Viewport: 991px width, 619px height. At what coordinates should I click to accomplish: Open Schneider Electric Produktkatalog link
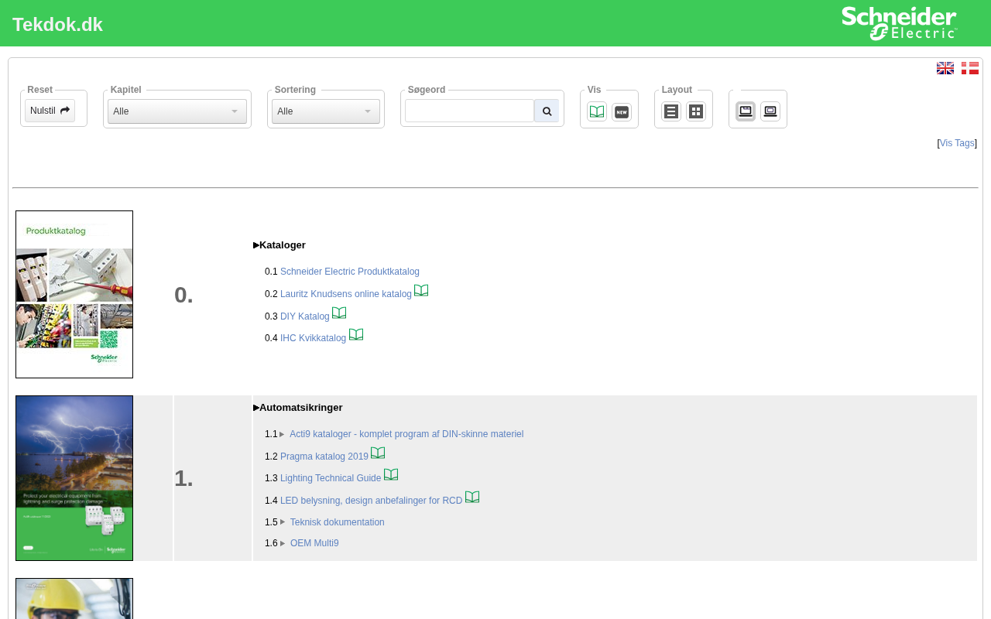(x=350, y=272)
